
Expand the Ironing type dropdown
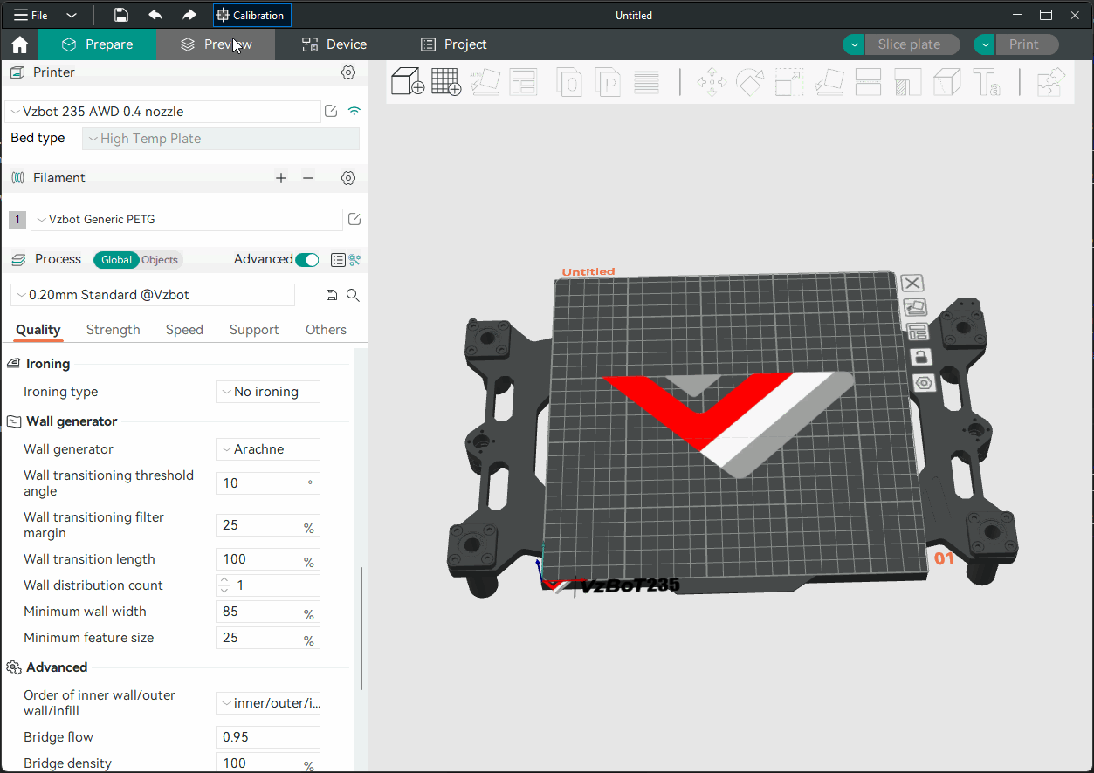tap(267, 392)
